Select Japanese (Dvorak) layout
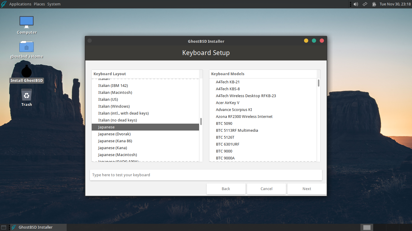412x231 pixels. 145,134
